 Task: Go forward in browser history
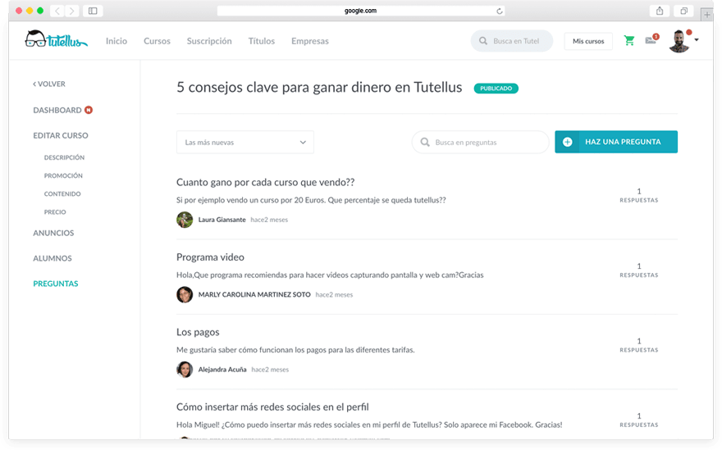[x=72, y=11]
